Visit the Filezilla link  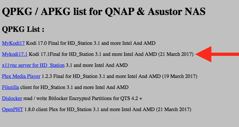pyautogui.click(x=10, y=87)
